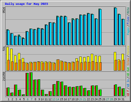Screen dimensions: 131x102
Task: Select the yellow "Visits" legend word
Action: point(128,50)
